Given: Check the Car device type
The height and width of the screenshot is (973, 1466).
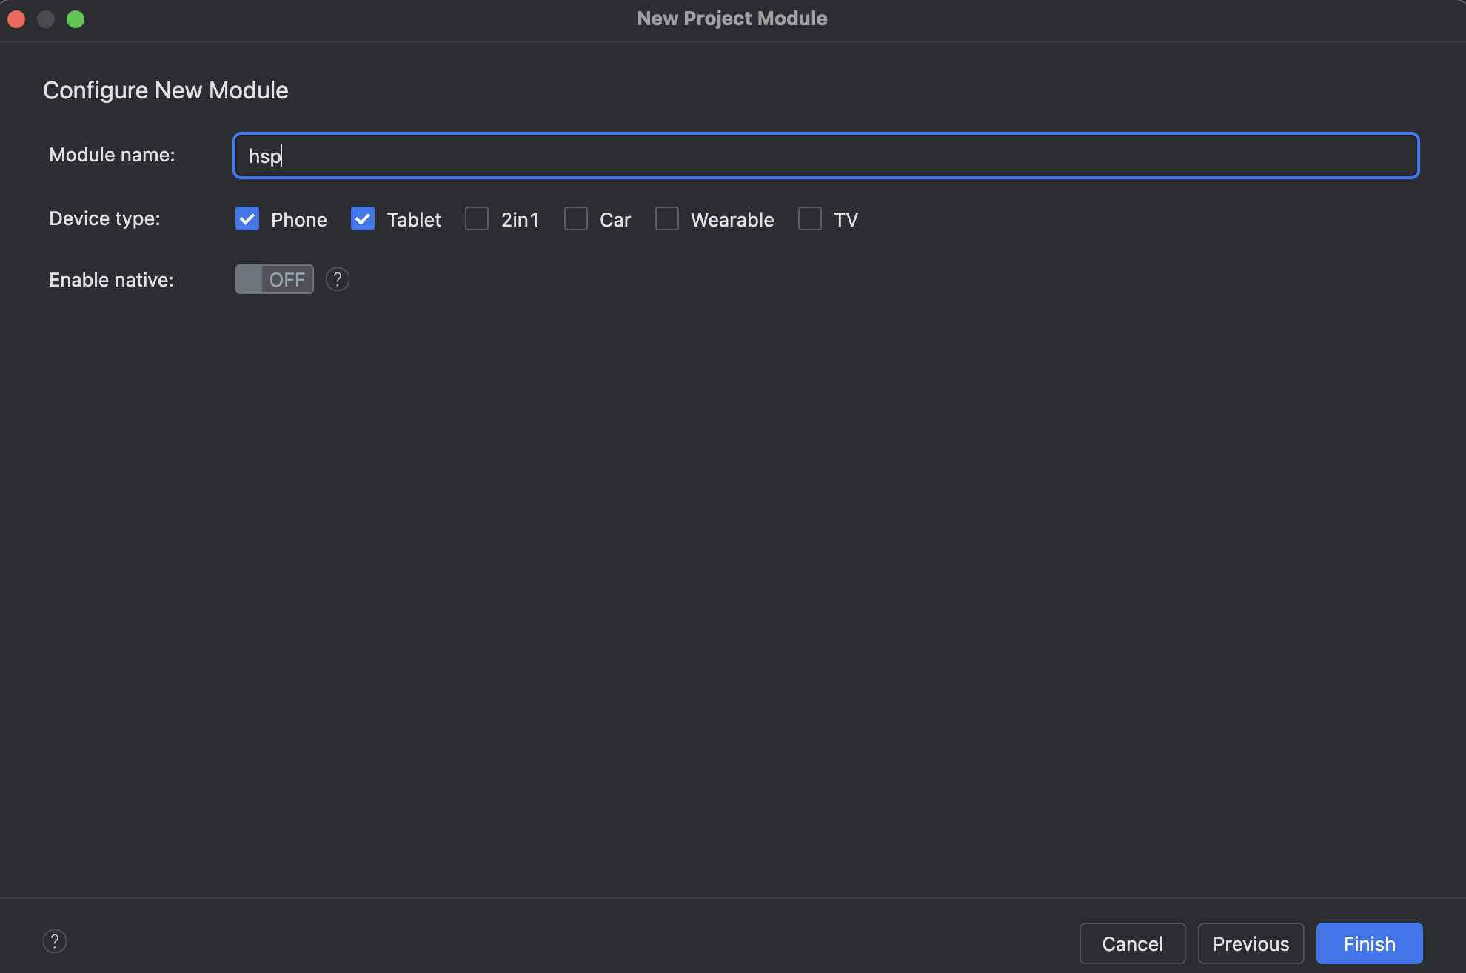Looking at the screenshot, I should tap(576, 219).
